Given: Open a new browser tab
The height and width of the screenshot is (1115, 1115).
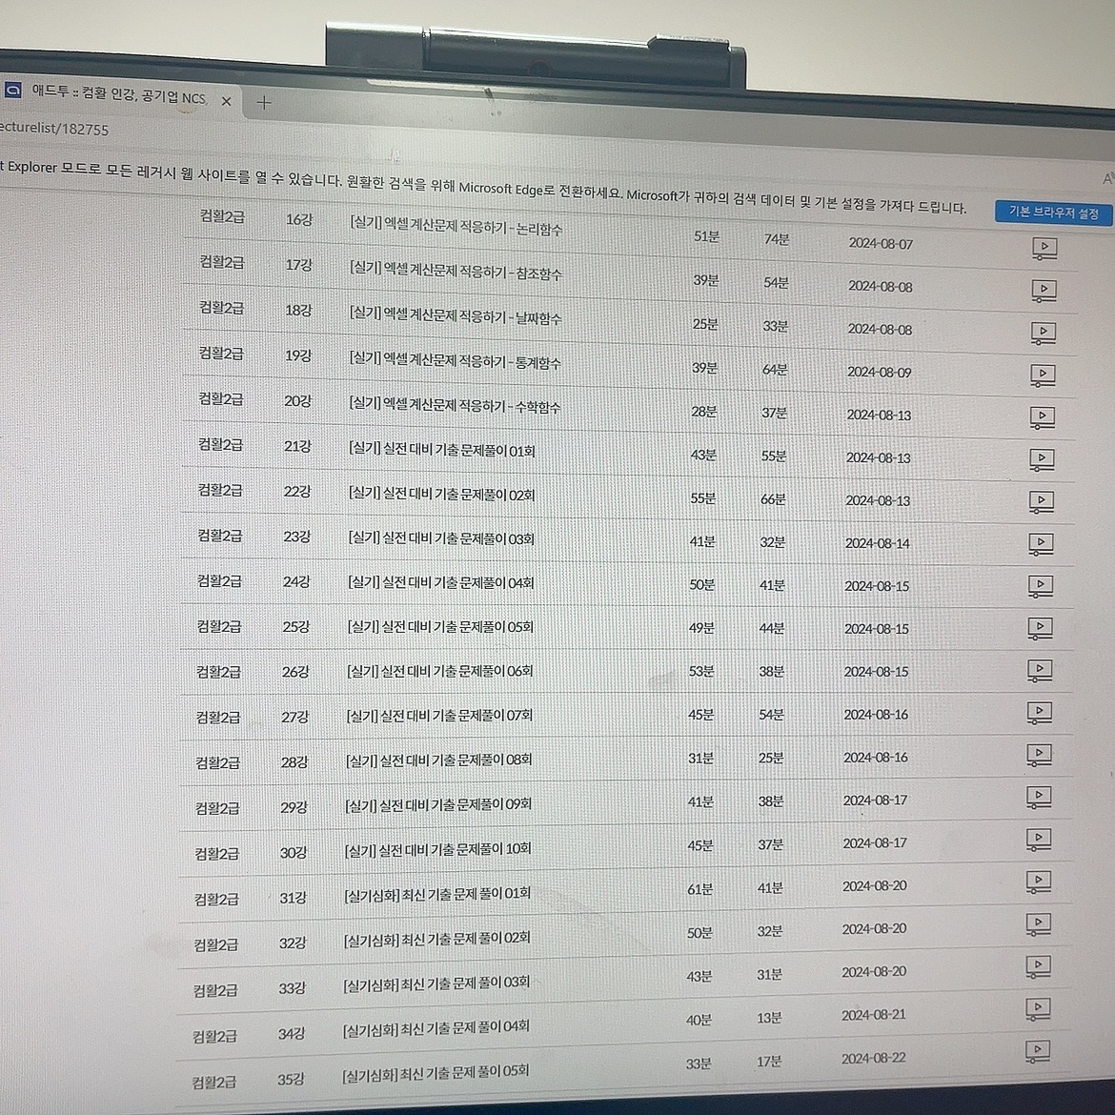Looking at the screenshot, I should click(264, 102).
